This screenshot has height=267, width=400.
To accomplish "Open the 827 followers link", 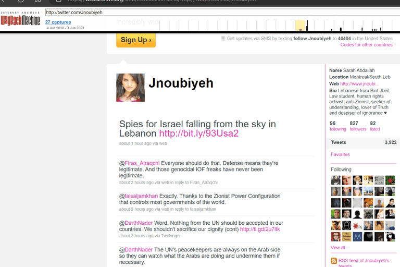I will coord(358,126).
